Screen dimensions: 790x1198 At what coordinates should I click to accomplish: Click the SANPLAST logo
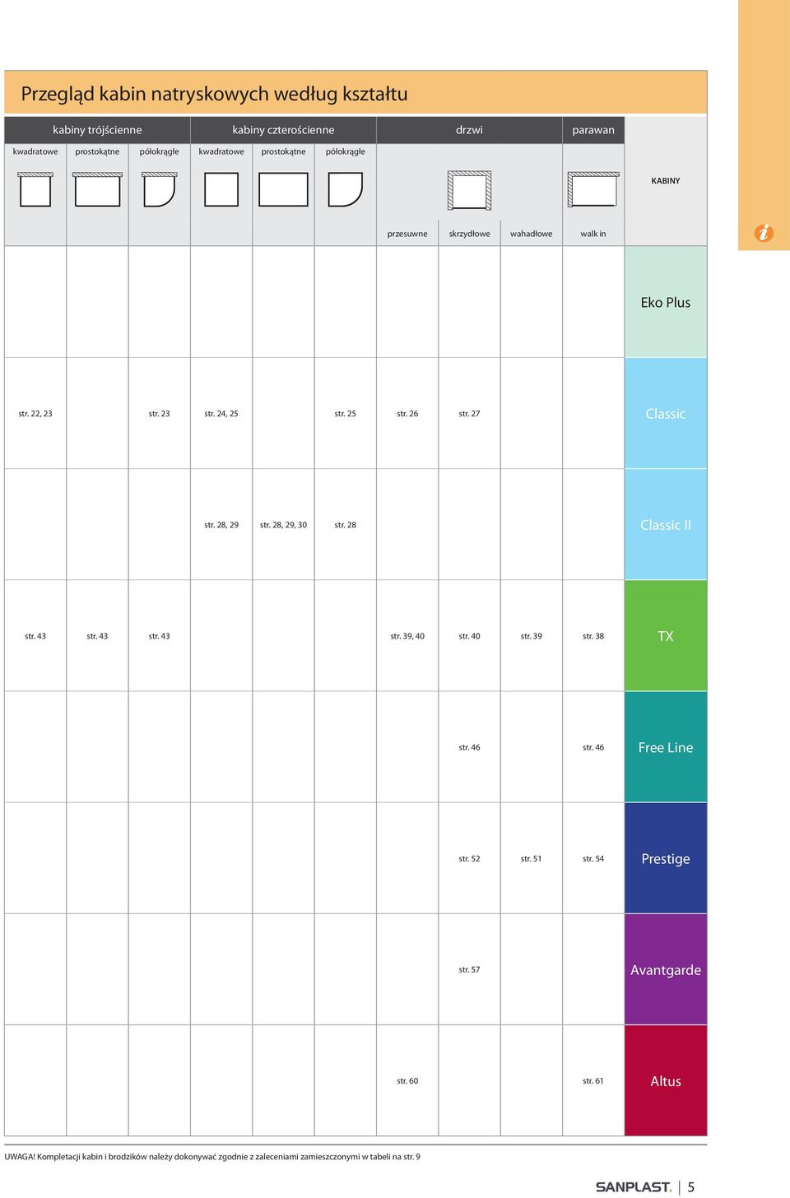(x=634, y=1186)
